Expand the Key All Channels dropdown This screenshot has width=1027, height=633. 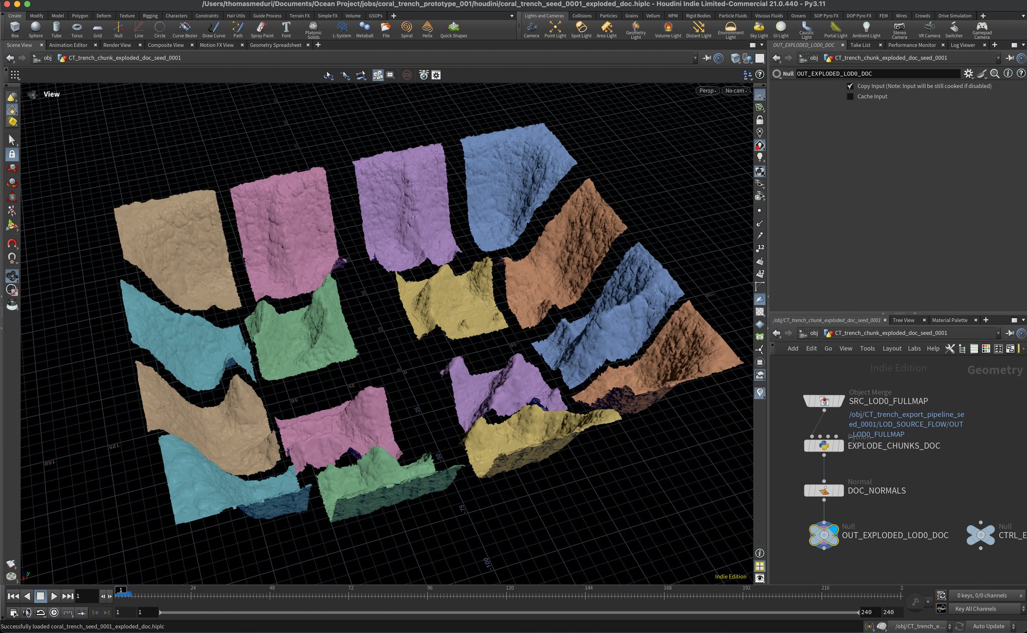pos(987,609)
